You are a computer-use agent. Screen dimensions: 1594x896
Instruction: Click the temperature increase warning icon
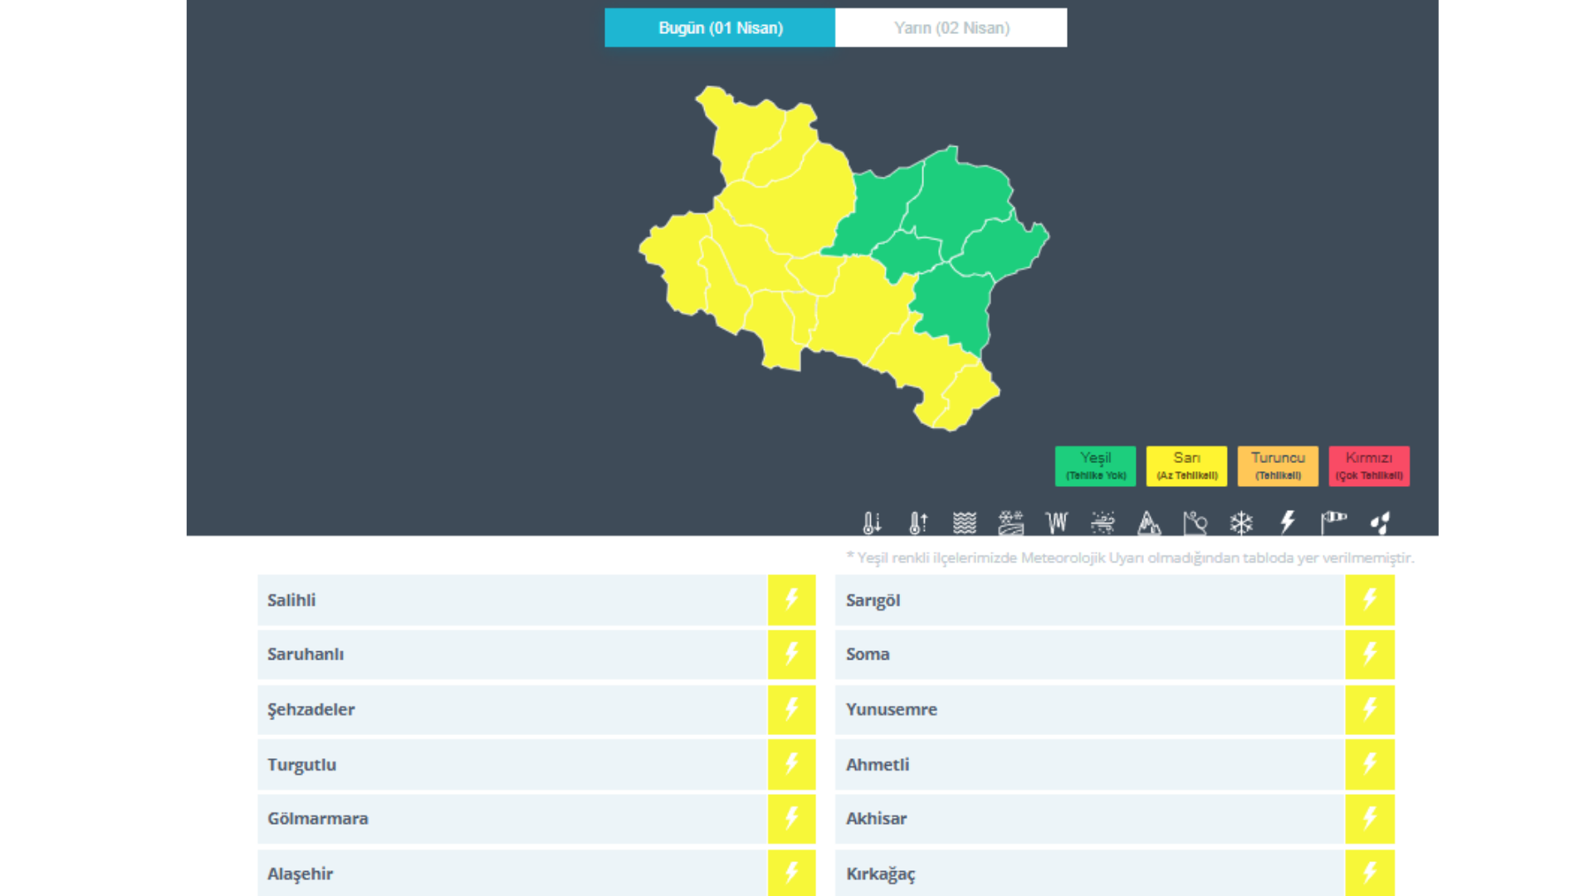(x=918, y=523)
